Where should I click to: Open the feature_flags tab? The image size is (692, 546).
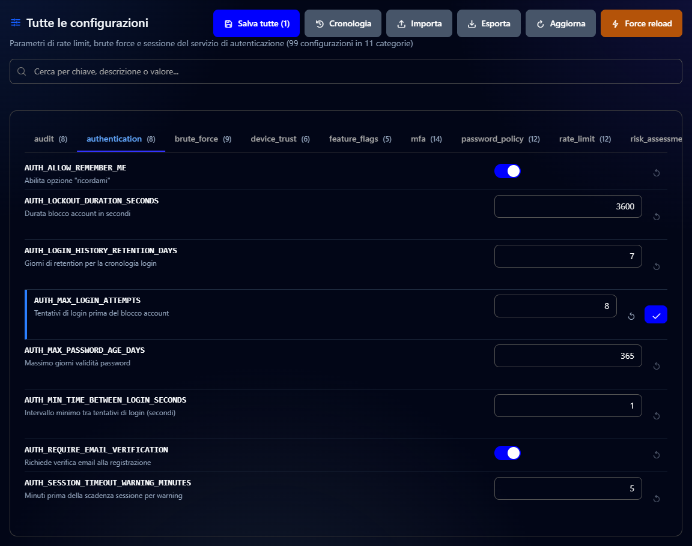360,139
